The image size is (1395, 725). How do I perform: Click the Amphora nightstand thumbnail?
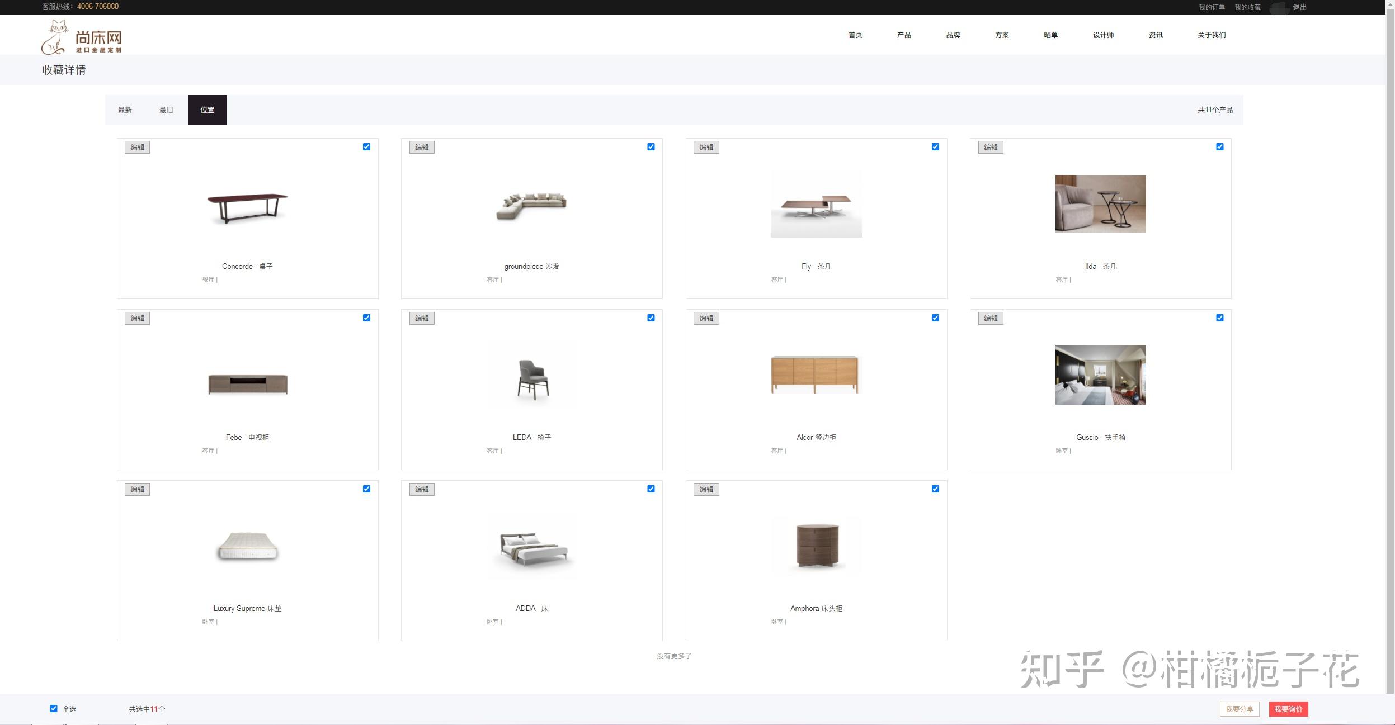point(816,546)
